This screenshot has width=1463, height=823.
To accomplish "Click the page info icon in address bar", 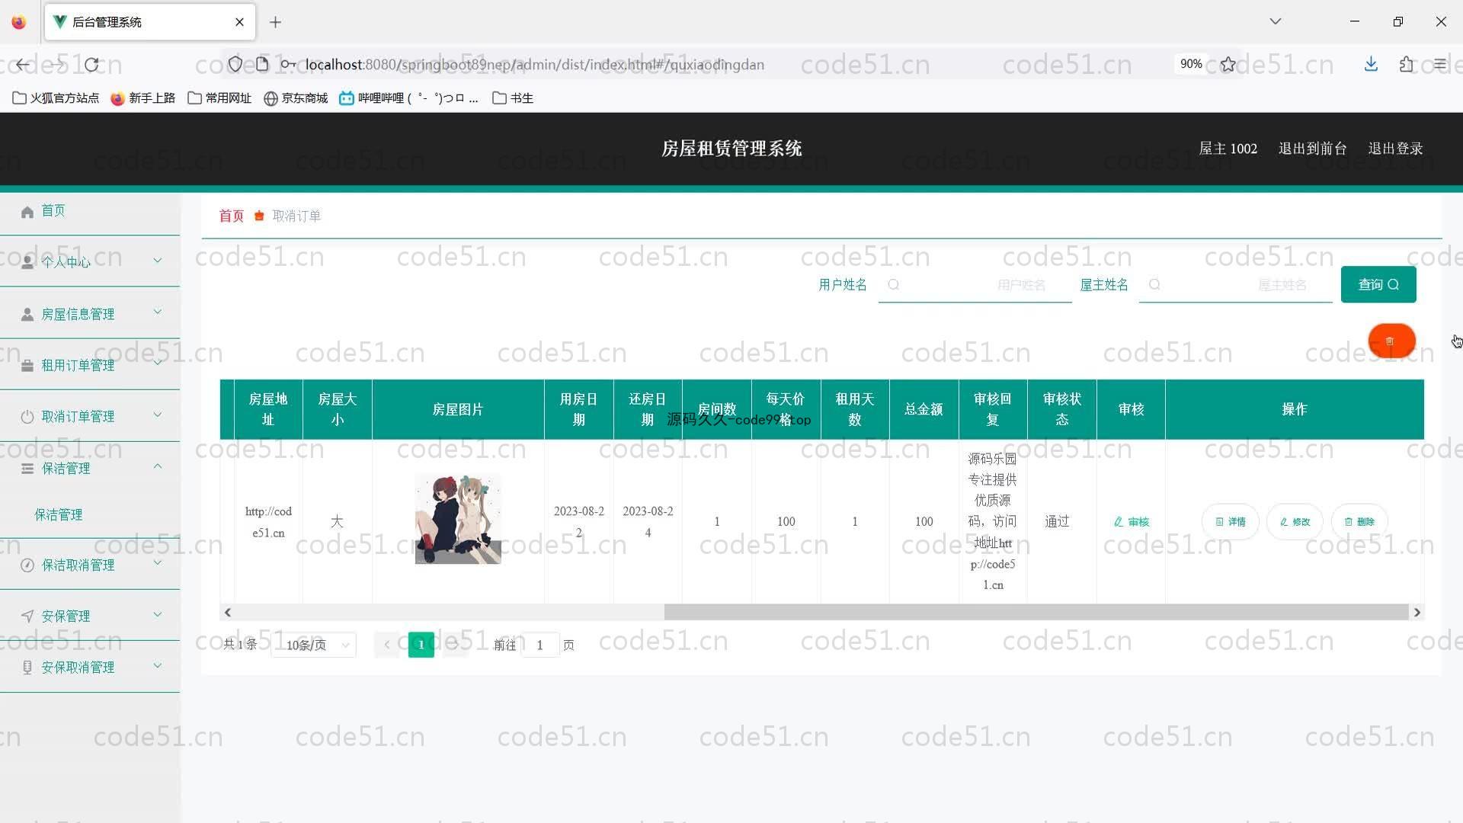I will 262,65.
